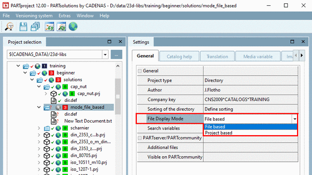Click the Define sorting value
The image size is (312, 175).
[x=219, y=109]
